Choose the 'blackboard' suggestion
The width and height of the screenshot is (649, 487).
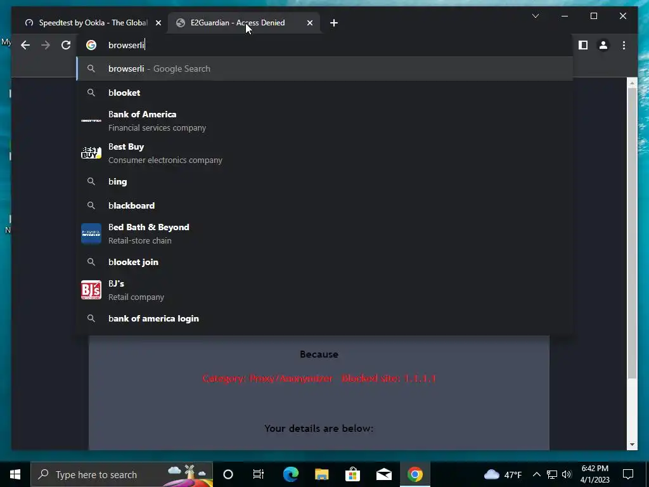pos(325,205)
